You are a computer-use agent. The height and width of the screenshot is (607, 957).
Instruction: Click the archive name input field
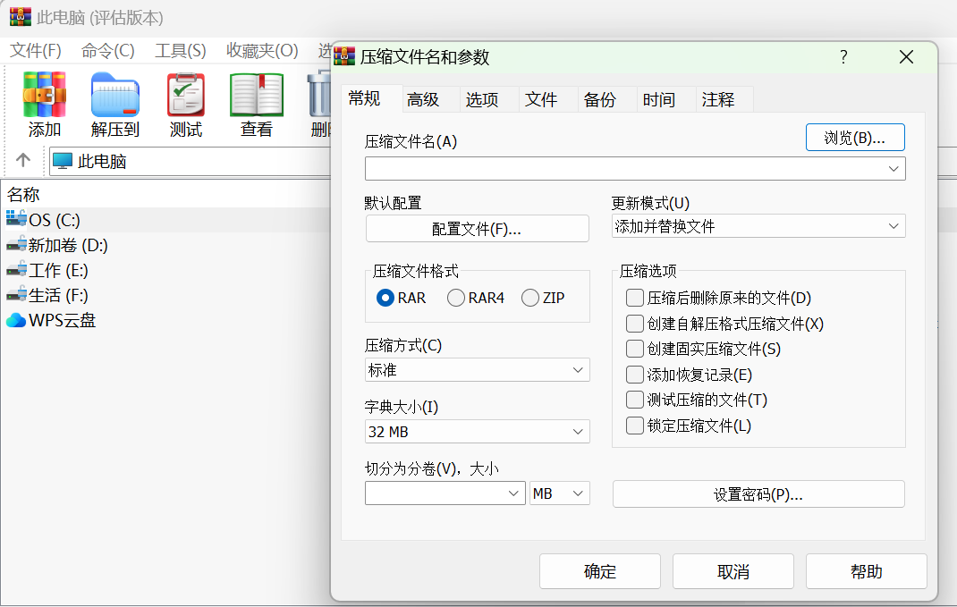[626, 168]
